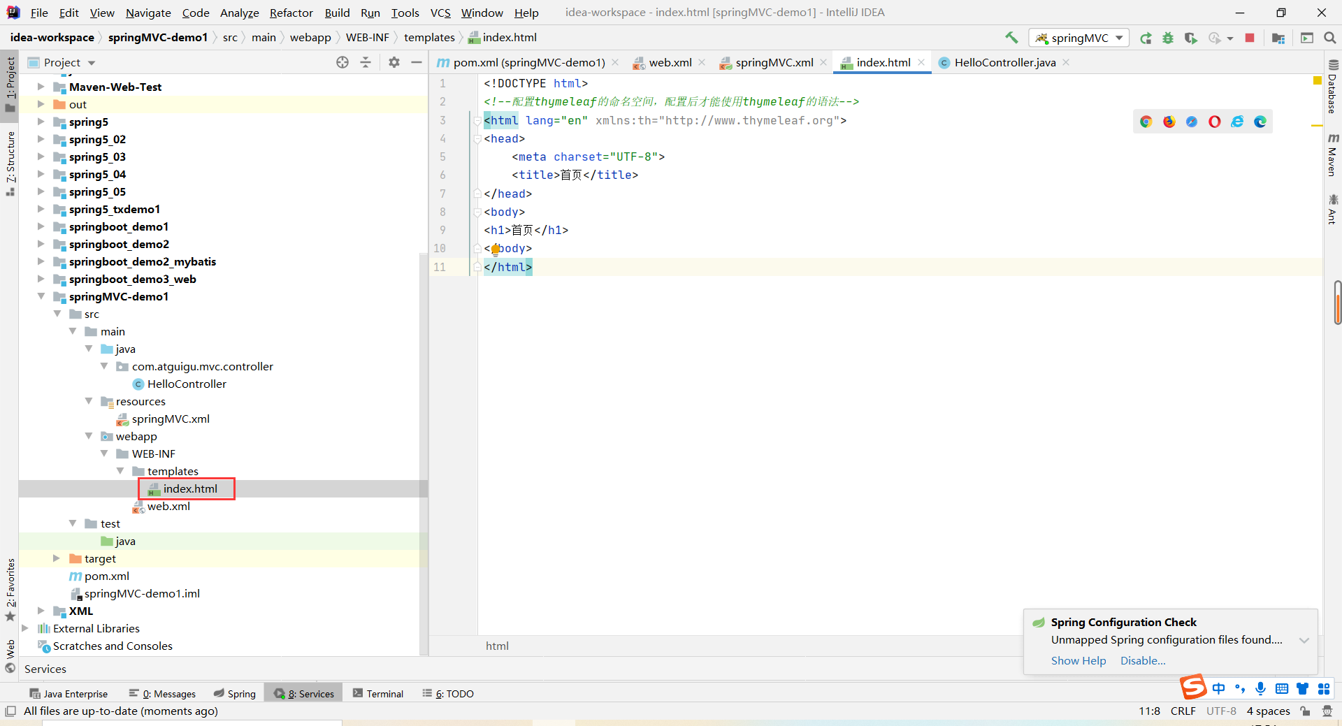The height and width of the screenshot is (726, 1342).
Task: Click line separator CRLF in status bar
Action: pyautogui.click(x=1183, y=711)
